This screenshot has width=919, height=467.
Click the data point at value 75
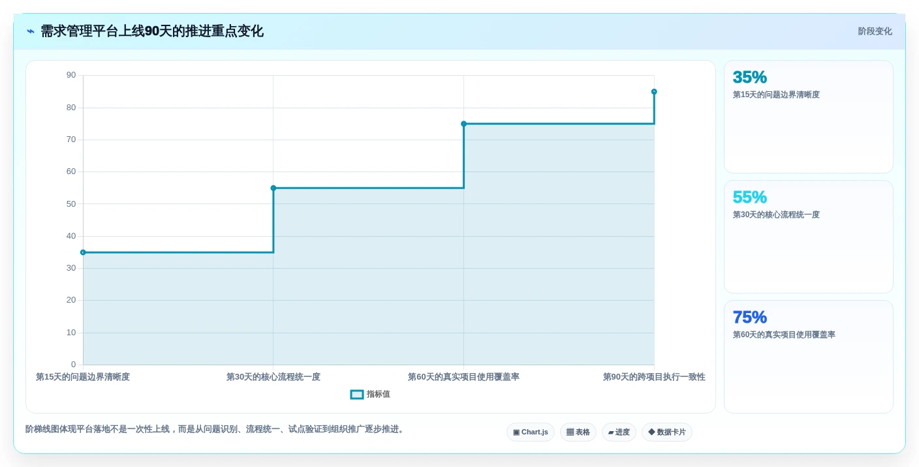[464, 124]
